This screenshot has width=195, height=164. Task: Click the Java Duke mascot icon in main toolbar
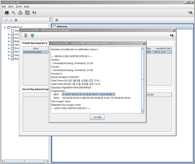click(190, 13)
